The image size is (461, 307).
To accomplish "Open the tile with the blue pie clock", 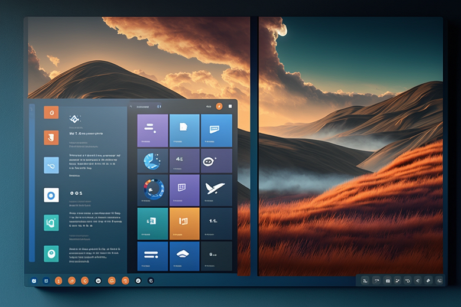I will click(152, 161).
